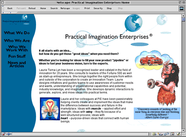Open the security lock icon in status bar
Viewport: 186px width, 137px height.
(3, 134)
